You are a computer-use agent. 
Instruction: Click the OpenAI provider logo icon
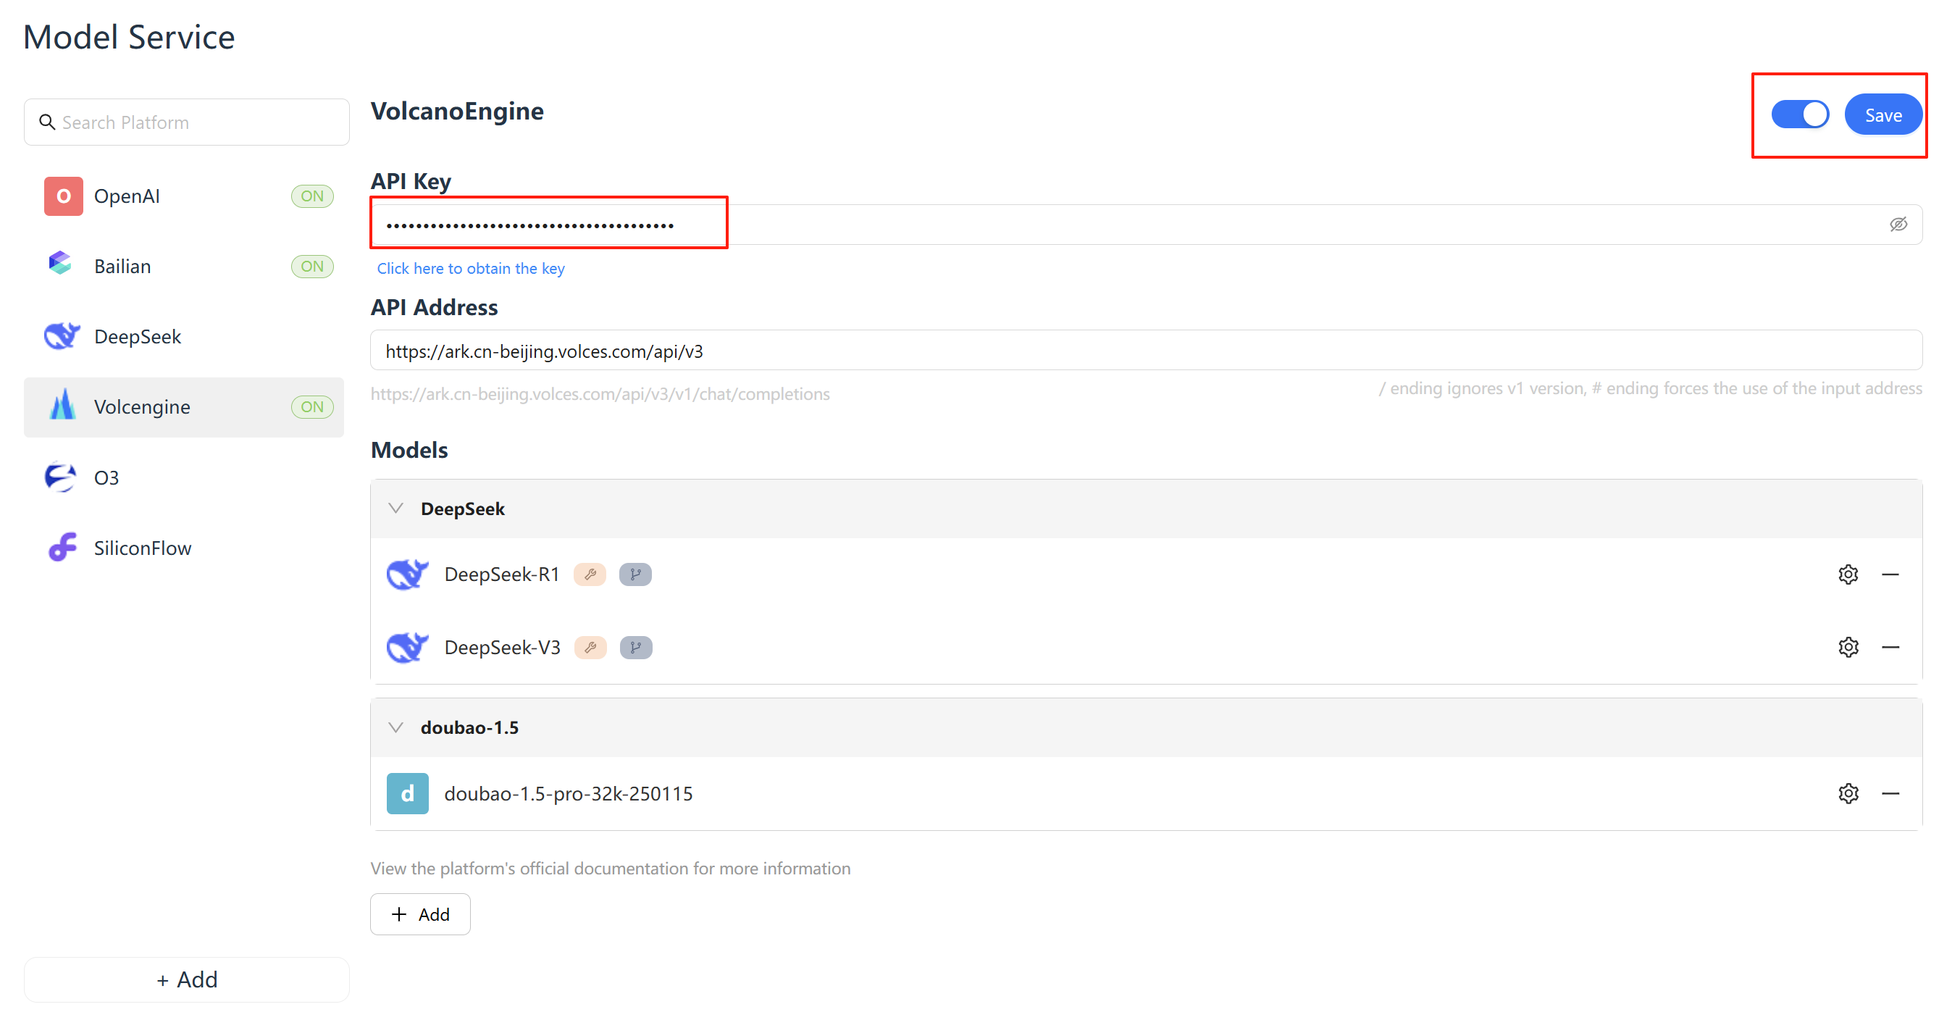(63, 196)
